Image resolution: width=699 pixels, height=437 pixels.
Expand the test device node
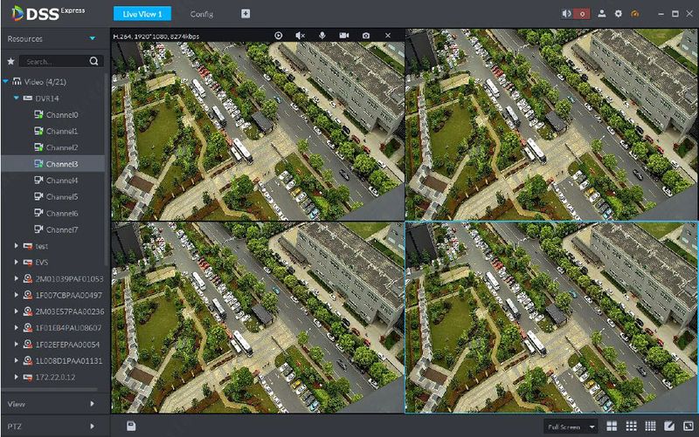point(17,246)
